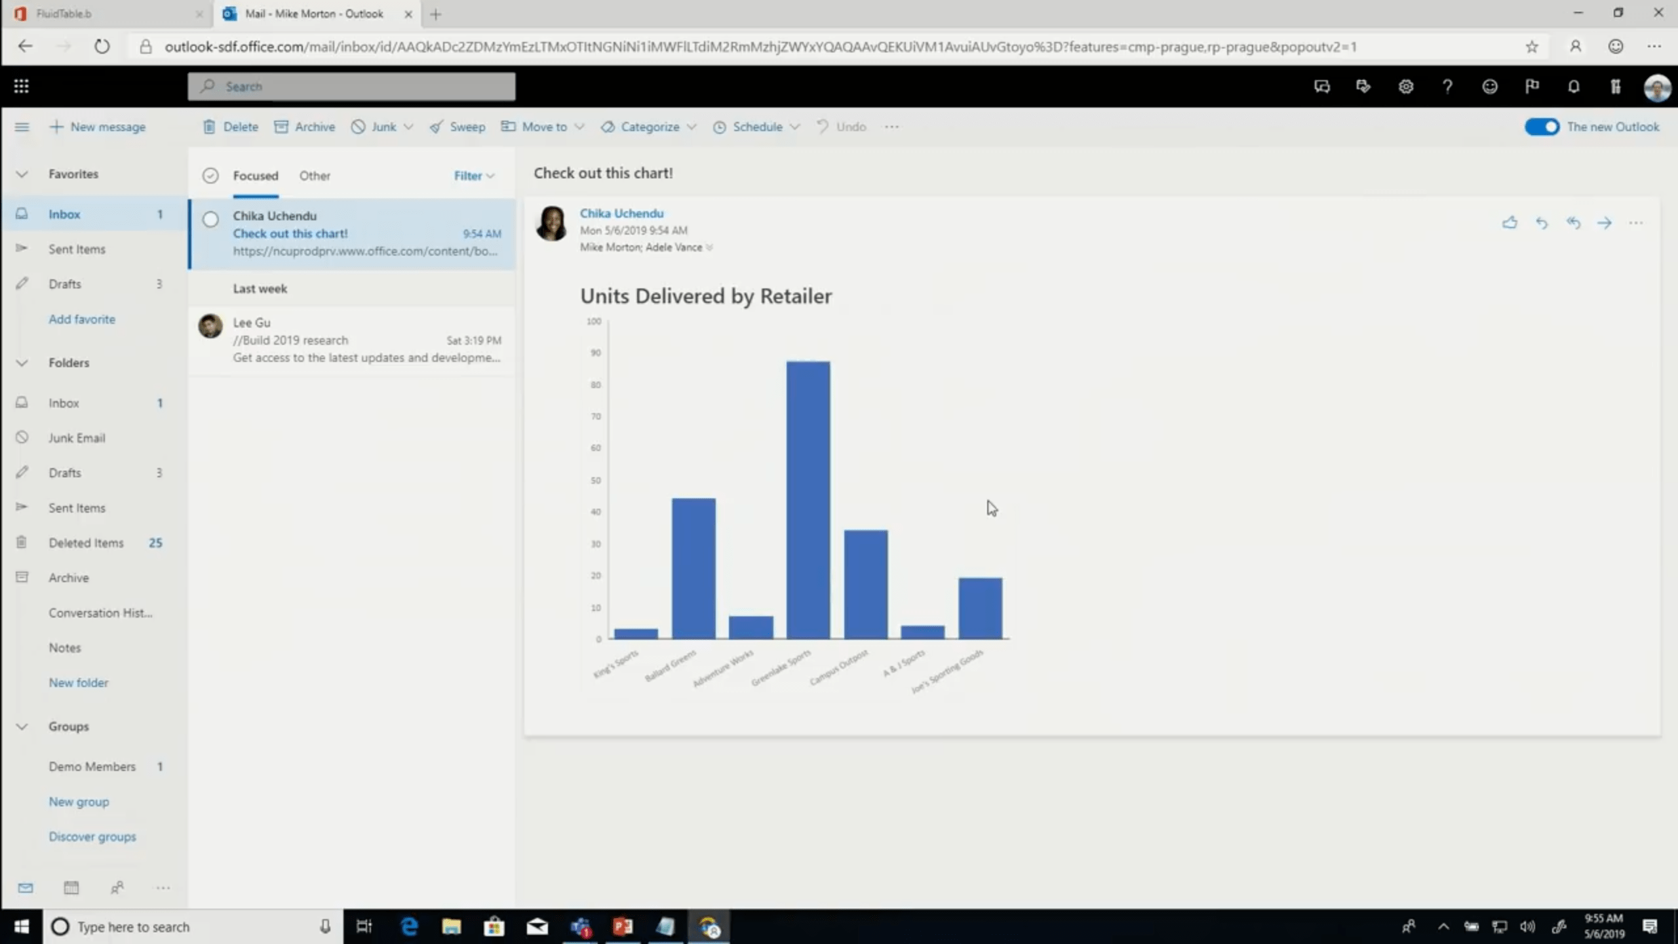
Task: Open the notifications bell icon
Action: click(x=1574, y=87)
